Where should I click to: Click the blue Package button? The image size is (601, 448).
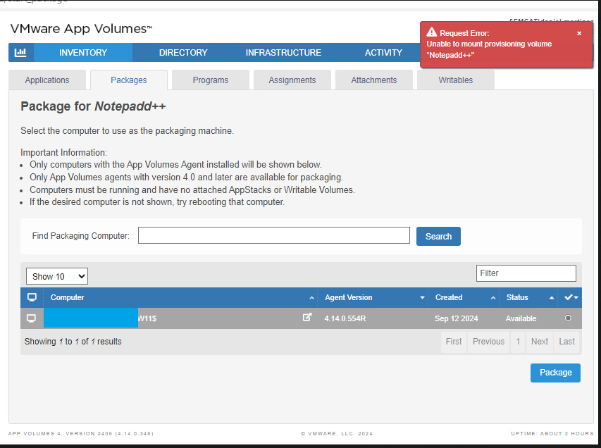pyautogui.click(x=555, y=373)
